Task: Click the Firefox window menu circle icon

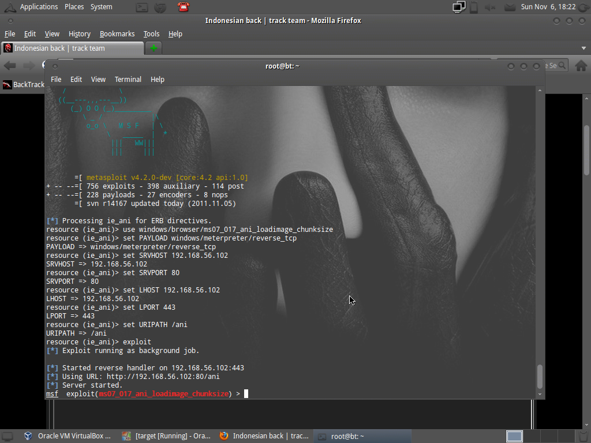Action: pos(10,21)
